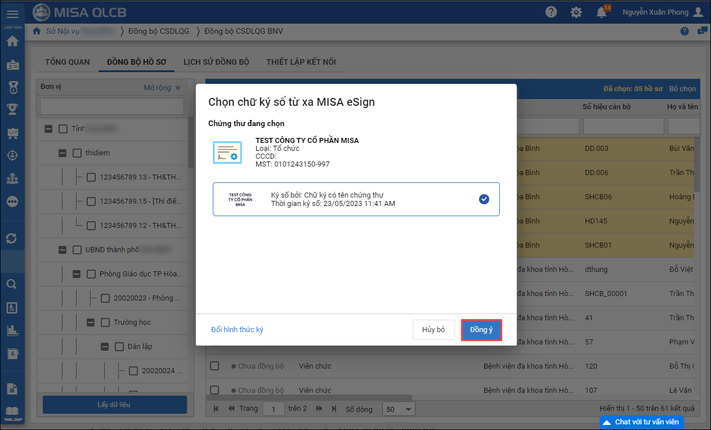
Task: Tick the Dân lập checkbox
Action: pyautogui.click(x=119, y=347)
